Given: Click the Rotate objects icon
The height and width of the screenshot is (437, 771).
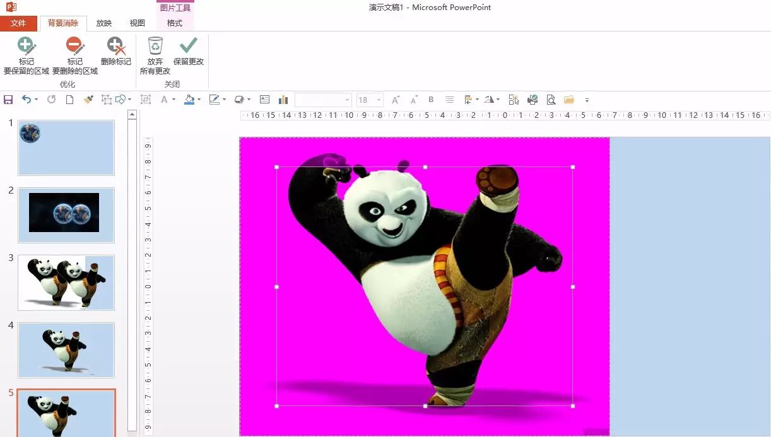Looking at the screenshot, I should tap(489, 100).
